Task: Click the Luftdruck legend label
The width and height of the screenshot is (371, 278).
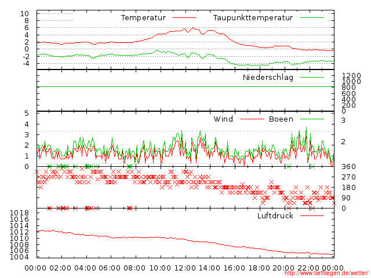Action: (275, 215)
